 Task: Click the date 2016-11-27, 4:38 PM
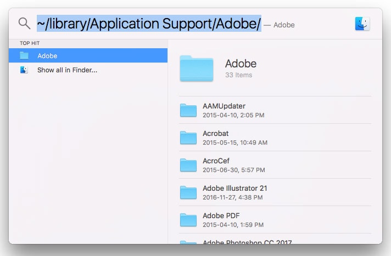tap(233, 197)
